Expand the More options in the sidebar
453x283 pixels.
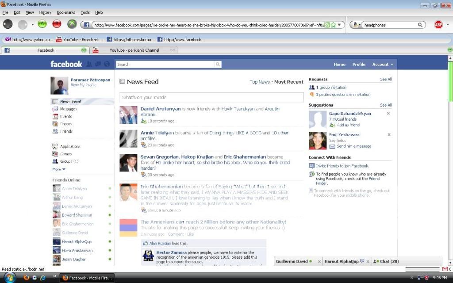pyautogui.click(x=59, y=169)
